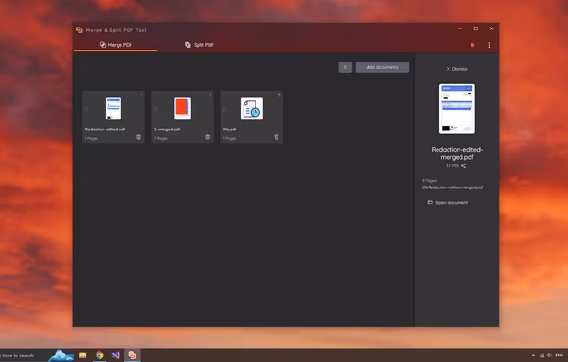Open the three-dot more options menu
The image size is (568, 362).
click(489, 45)
